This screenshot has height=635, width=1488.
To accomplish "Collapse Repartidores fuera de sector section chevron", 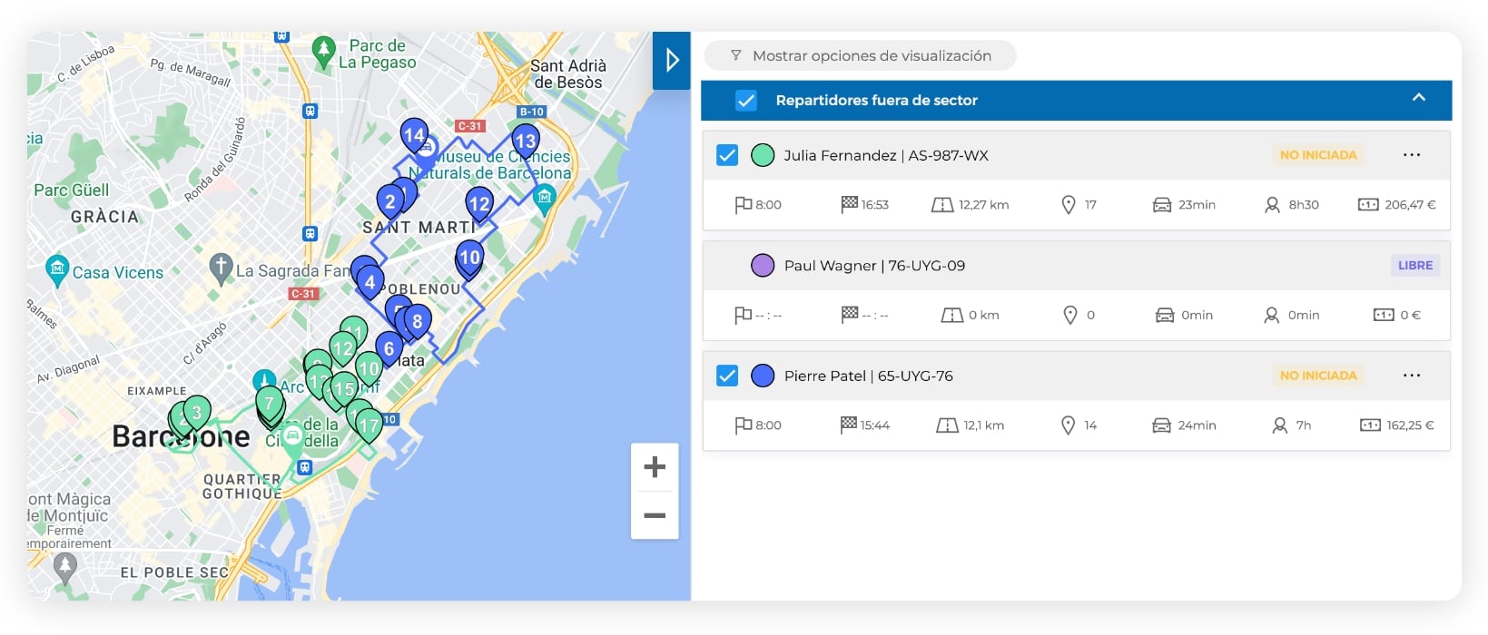I will pyautogui.click(x=1418, y=98).
